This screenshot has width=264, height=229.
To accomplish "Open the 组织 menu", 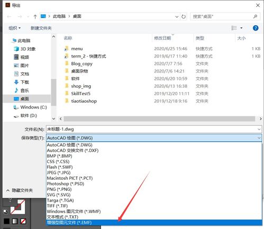I will click(14, 28).
